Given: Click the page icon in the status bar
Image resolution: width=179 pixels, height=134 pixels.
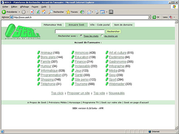Looking at the screenshot, I should [x=2, y=132].
